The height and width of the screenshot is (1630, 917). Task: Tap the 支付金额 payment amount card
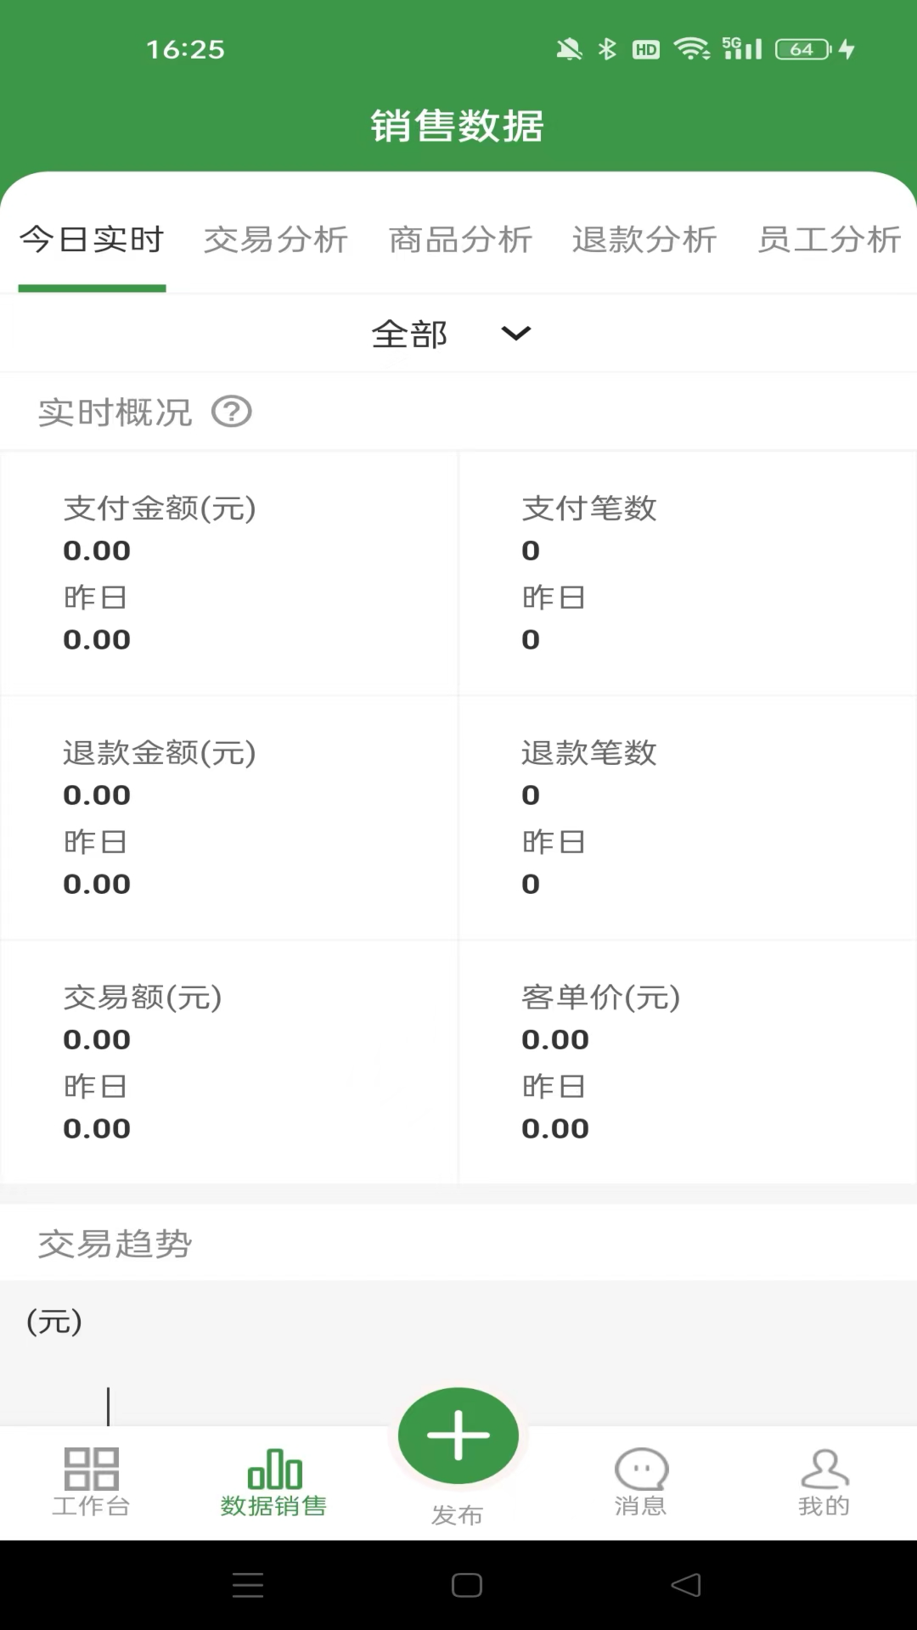point(229,573)
